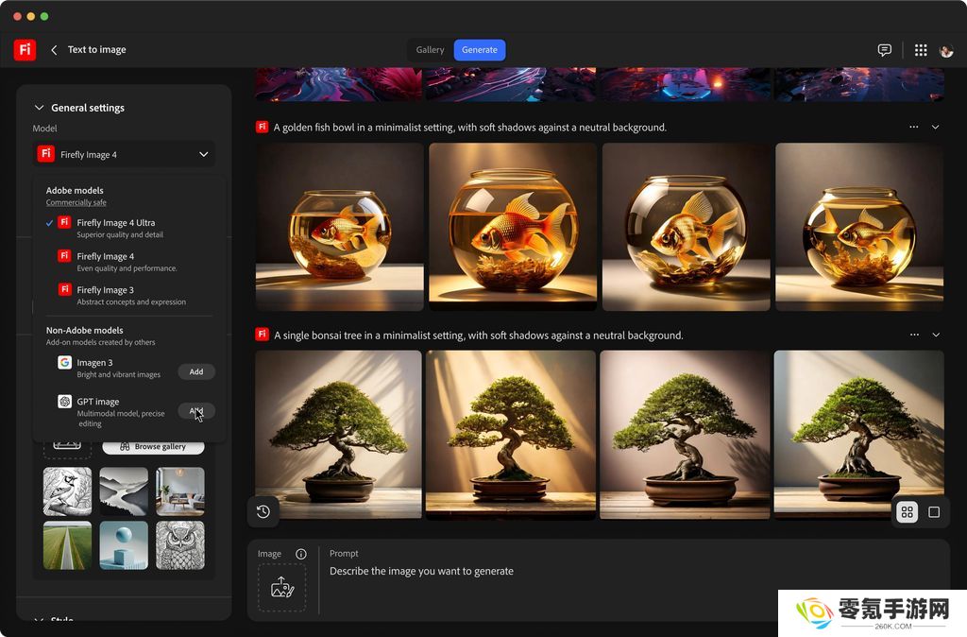967x637 pixels.
Task: Open the fourth bonsai tree image
Action: [859, 435]
